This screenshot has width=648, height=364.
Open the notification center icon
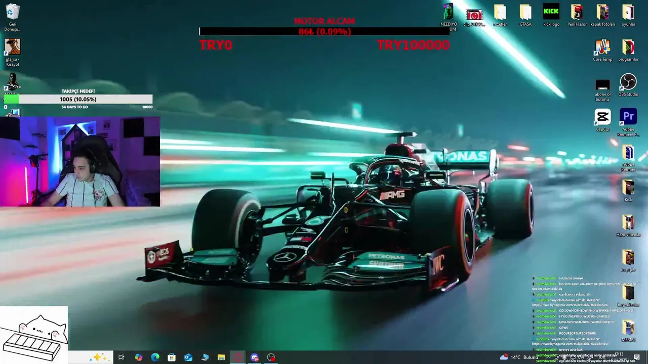[x=637, y=357]
